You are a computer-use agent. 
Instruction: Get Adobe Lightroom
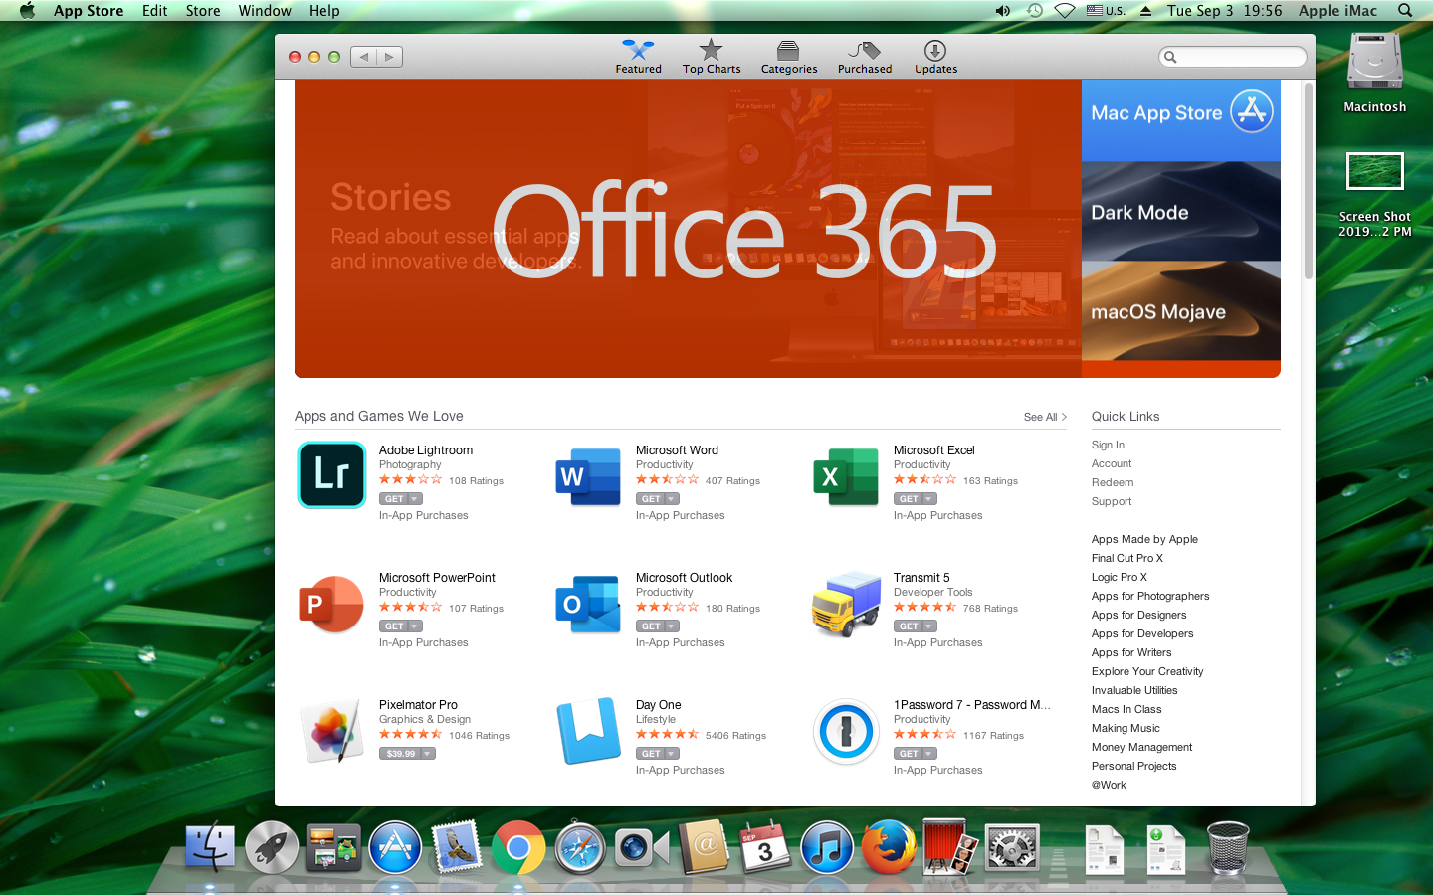[395, 499]
